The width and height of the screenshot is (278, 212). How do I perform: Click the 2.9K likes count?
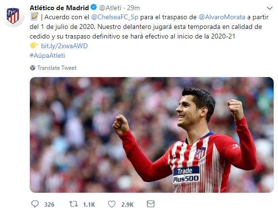127,205
